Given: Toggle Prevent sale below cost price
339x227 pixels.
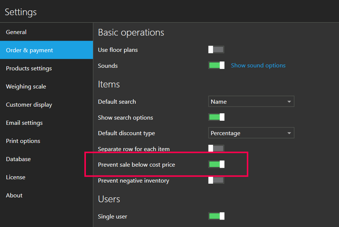Looking at the screenshot, I should [216, 164].
